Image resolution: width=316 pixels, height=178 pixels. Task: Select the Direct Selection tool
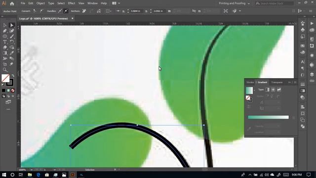click(12, 25)
